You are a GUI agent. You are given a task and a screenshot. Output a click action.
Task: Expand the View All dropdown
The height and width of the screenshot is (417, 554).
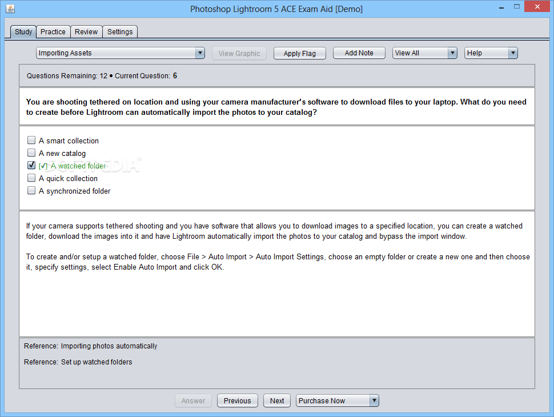(x=425, y=53)
